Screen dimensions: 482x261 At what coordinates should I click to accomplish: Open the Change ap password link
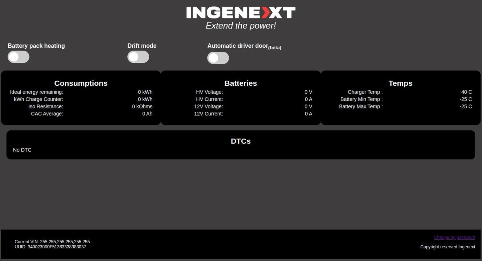point(454,238)
